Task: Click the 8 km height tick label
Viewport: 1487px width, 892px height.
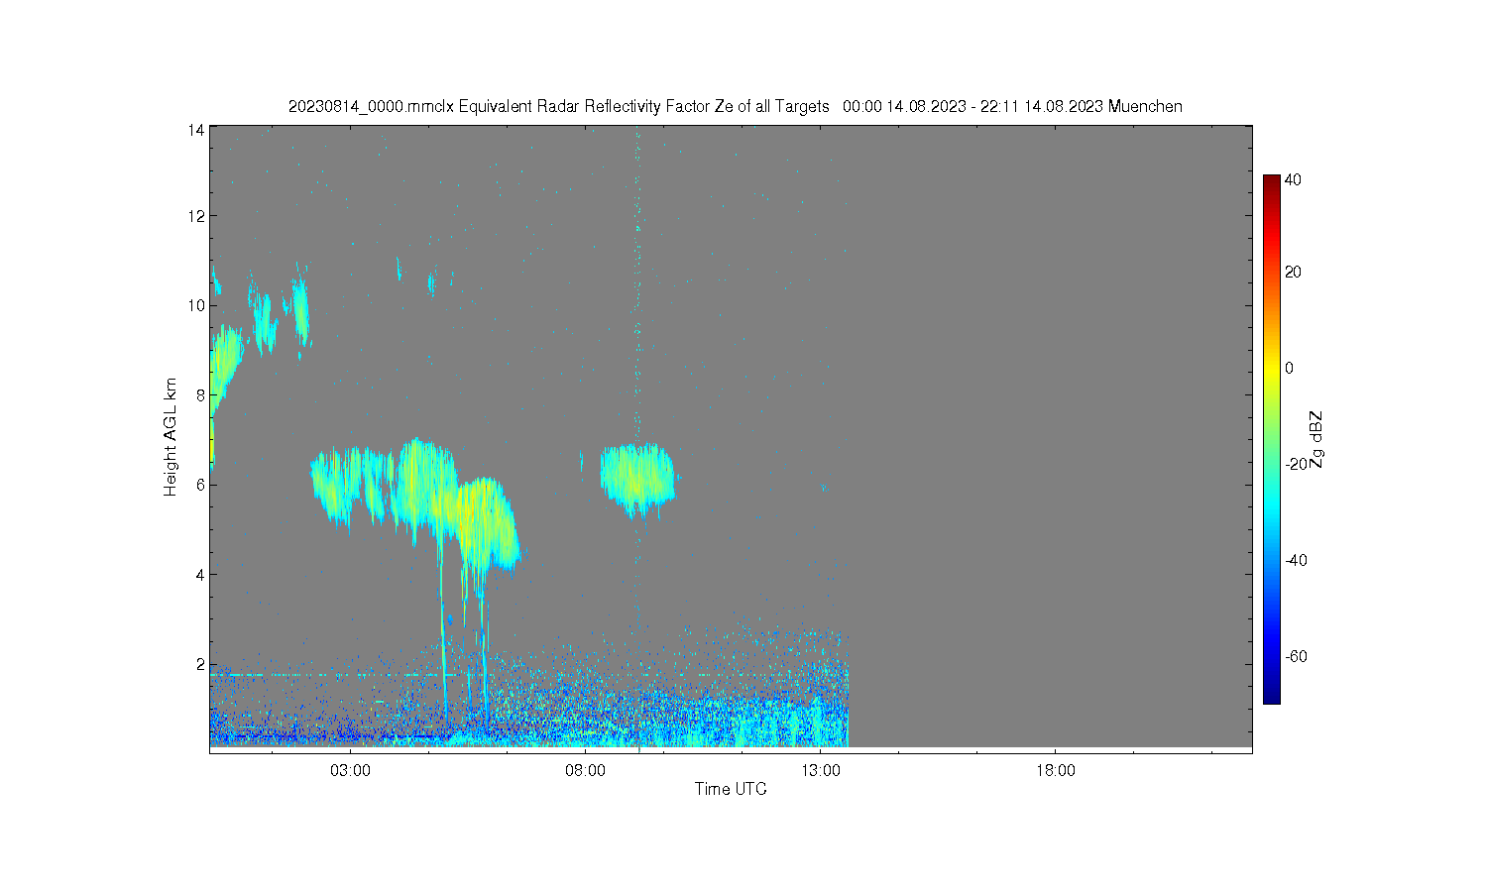Action: pyautogui.click(x=200, y=394)
